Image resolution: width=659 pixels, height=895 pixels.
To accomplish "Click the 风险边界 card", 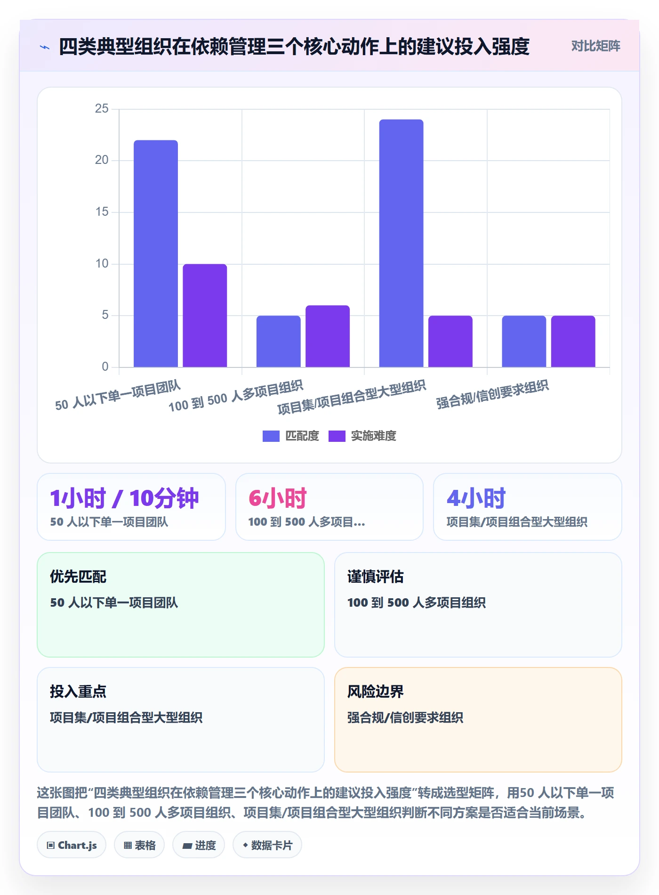I will (478, 720).
